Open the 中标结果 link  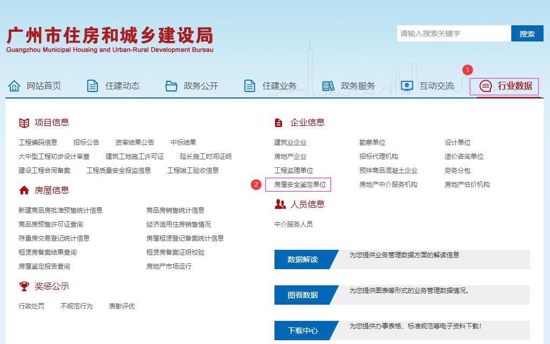tap(183, 143)
